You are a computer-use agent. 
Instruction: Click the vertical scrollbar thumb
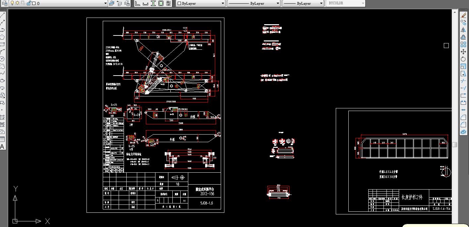(x=454, y=144)
